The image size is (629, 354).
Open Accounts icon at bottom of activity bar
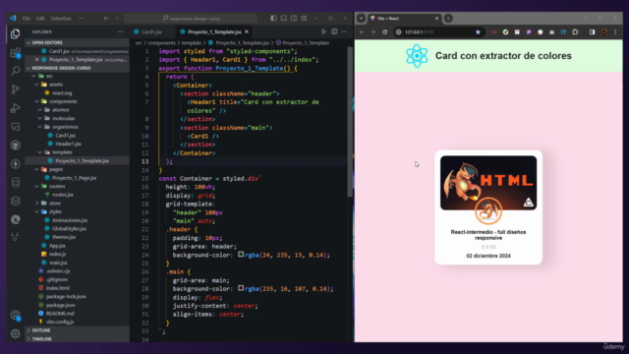click(16, 316)
